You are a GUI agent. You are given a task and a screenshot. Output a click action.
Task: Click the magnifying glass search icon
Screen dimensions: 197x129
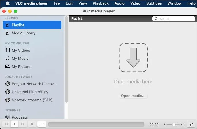pyautogui.click(x=156, y=19)
